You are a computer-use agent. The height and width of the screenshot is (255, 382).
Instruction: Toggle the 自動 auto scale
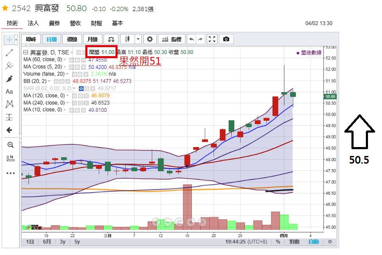(314, 242)
